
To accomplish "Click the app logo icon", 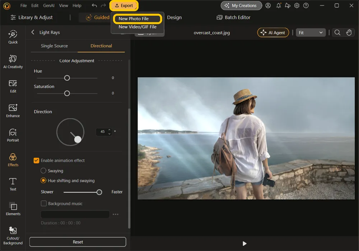I will (x=7, y=6).
